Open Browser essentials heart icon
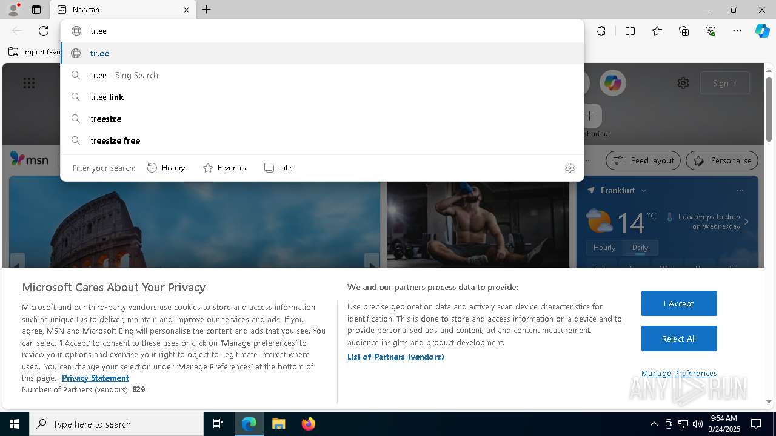The image size is (776, 436). coord(711,31)
